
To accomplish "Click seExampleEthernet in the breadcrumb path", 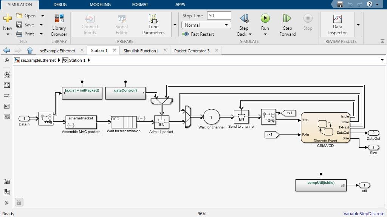I will click(38, 60).
